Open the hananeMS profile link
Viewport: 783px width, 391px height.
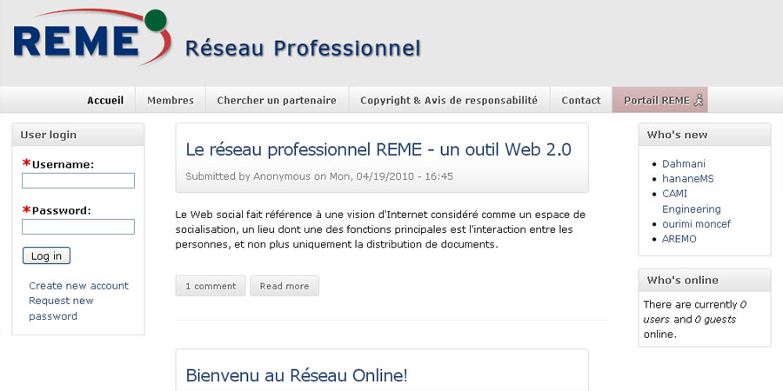(x=687, y=178)
